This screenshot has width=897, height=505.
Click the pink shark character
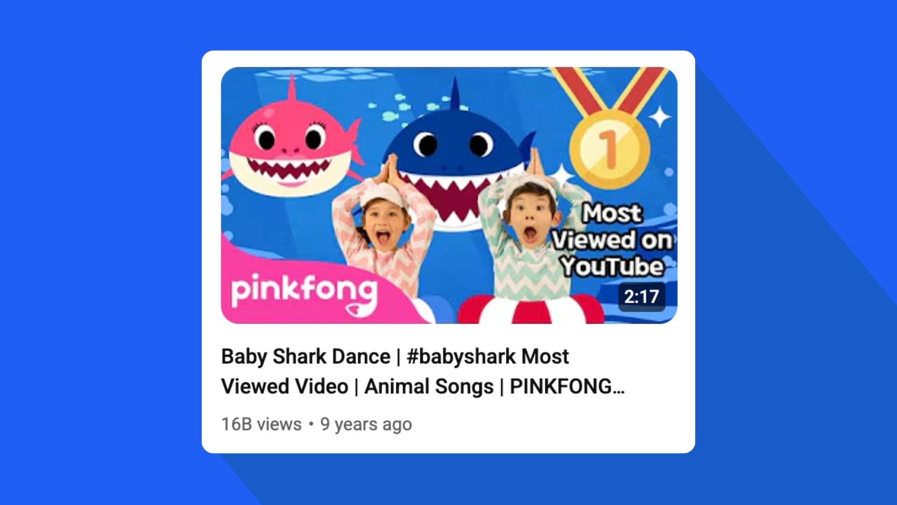(293, 140)
